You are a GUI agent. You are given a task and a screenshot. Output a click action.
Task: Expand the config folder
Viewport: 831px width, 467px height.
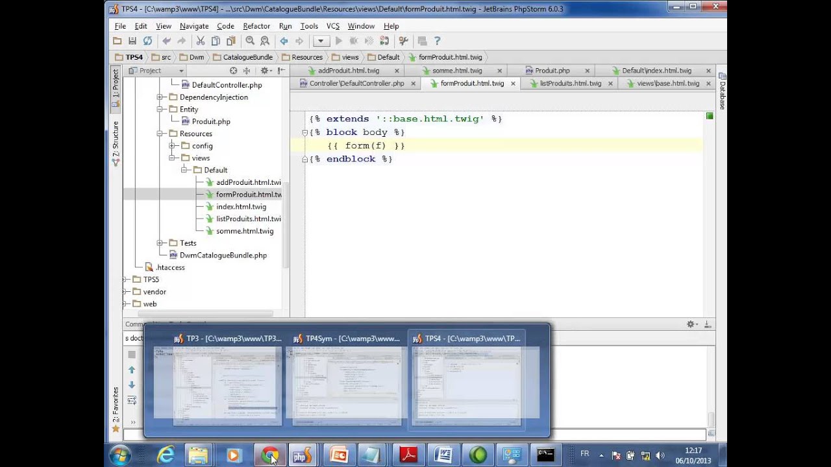172,146
